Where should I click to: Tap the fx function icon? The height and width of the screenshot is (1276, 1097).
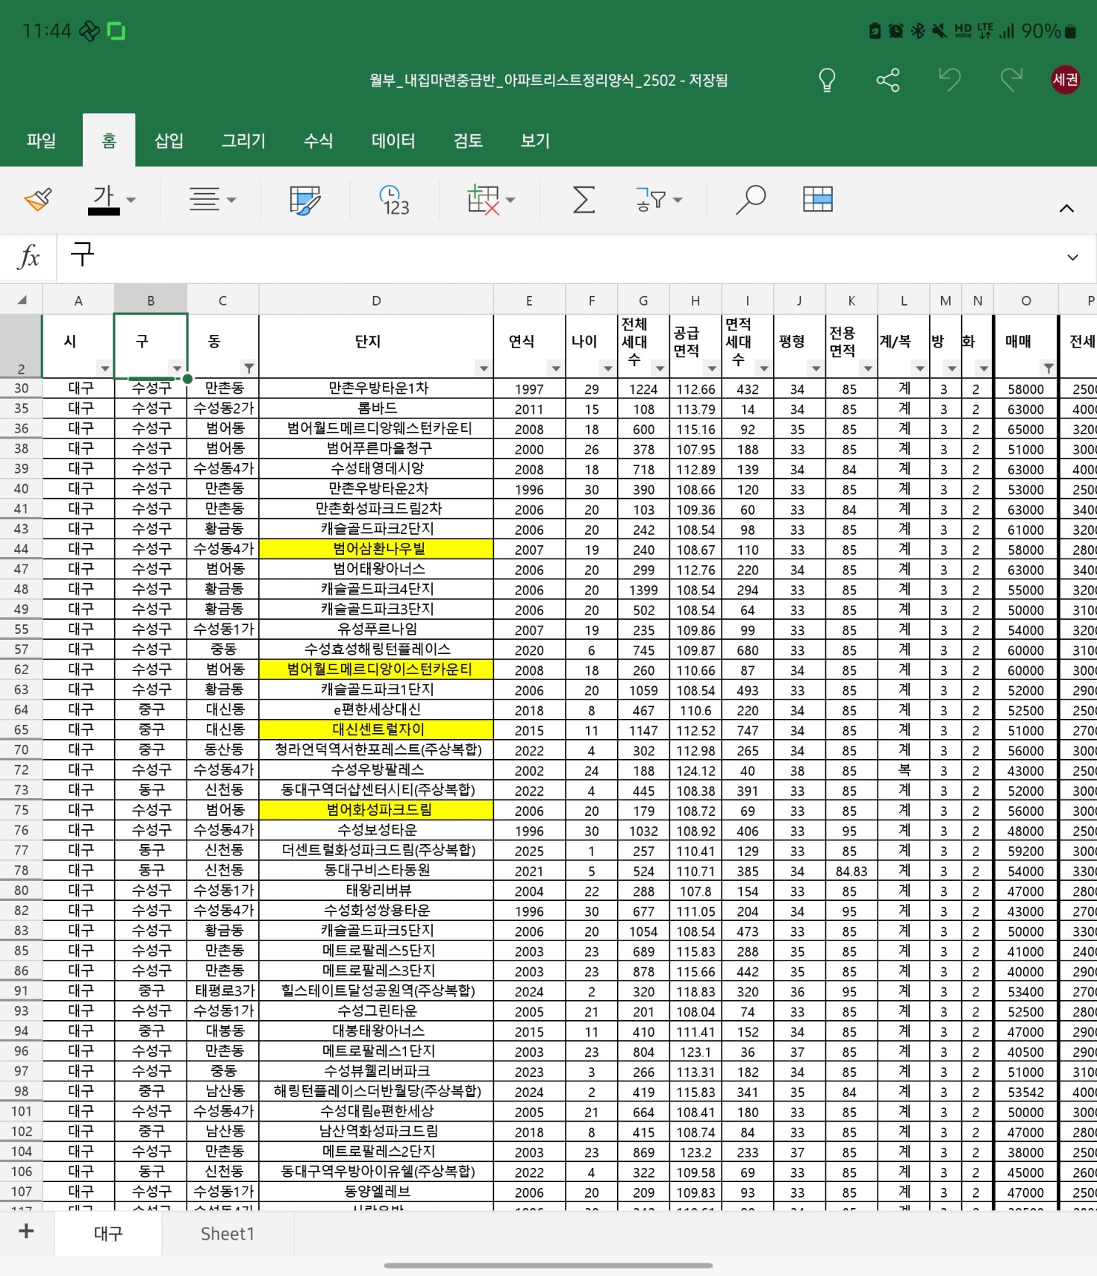[x=28, y=257]
